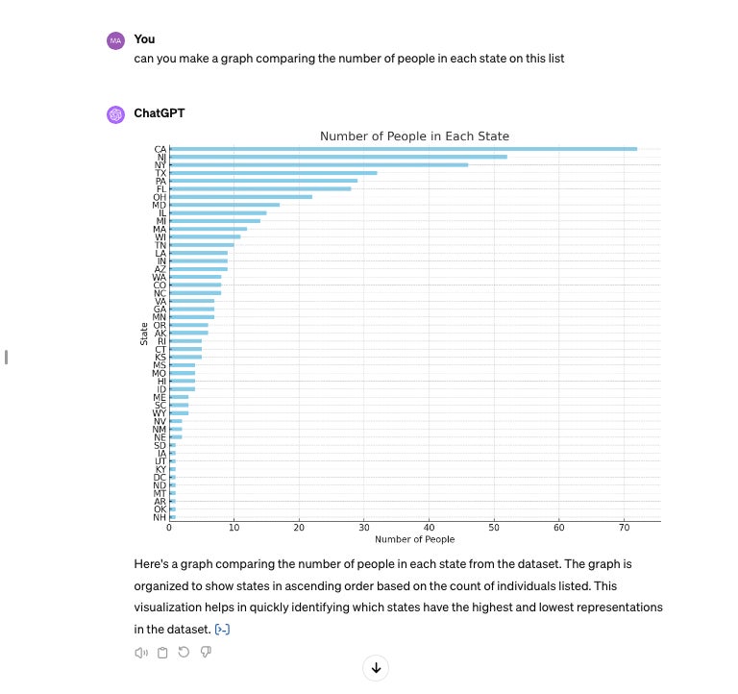This screenshot has width=738, height=694.
Task: Click the 'ChatGPT' sender name
Action: [x=159, y=113]
